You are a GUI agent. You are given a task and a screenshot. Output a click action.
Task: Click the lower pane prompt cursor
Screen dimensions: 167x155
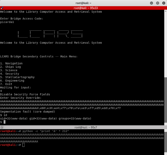point(23,145)
